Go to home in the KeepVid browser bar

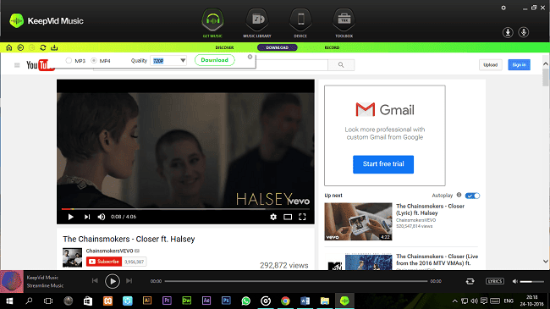[x=9, y=47]
